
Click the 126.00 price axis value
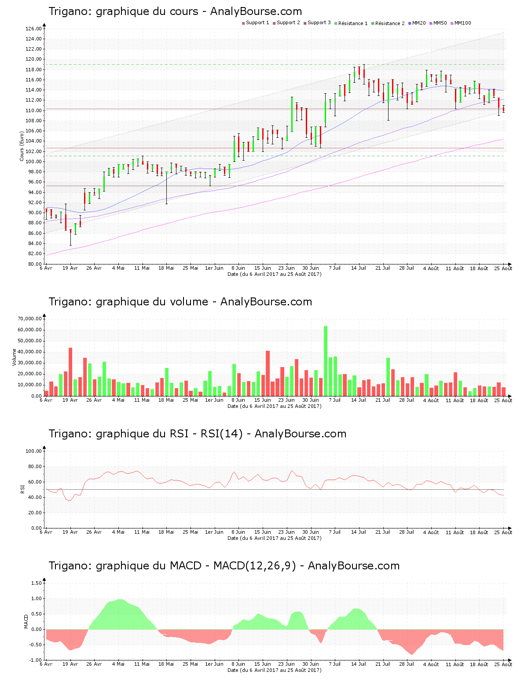[x=33, y=29]
